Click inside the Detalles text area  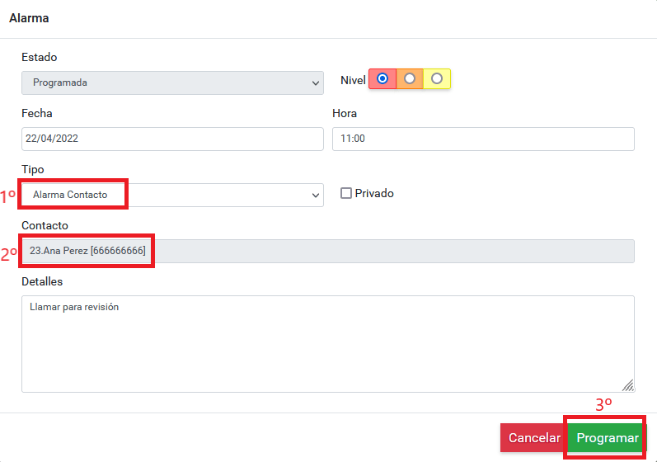click(x=328, y=344)
